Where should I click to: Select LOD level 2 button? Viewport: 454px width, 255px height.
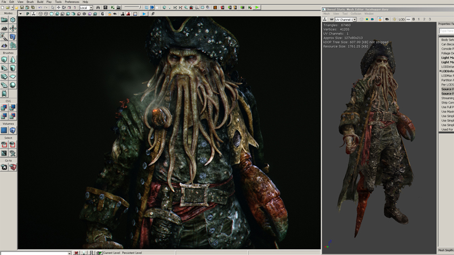coord(424,19)
